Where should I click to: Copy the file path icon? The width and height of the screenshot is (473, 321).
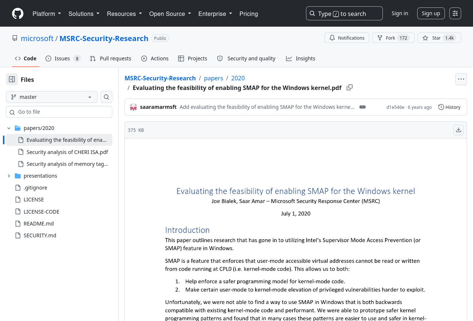tap(350, 87)
